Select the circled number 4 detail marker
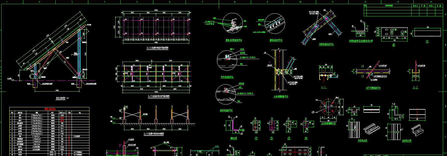The width and height of the screenshot is (447, 156). [x=306, y=138]
